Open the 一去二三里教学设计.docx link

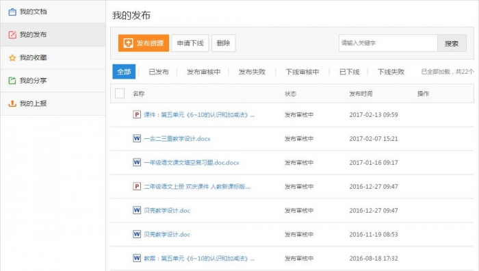tap(177, 138)
